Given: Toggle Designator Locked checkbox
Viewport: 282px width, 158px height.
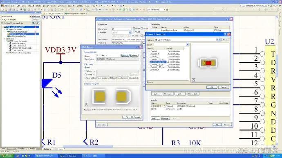Looking at the screenshot, I should pyautogui.click(x=142, y=29).
